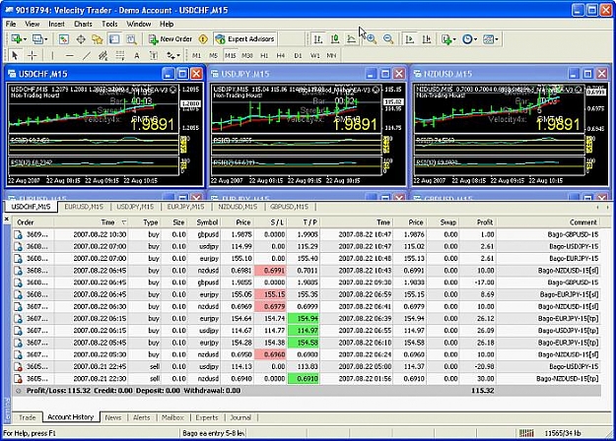616x441 pixels.
Task: Select the Fibonacci retracement tool
Action: click(x=120, y=56)
